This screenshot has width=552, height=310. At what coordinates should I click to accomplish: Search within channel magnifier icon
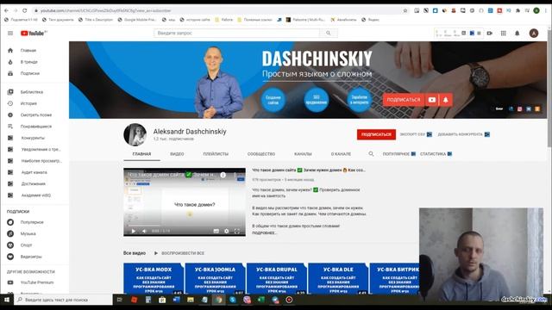371,153
